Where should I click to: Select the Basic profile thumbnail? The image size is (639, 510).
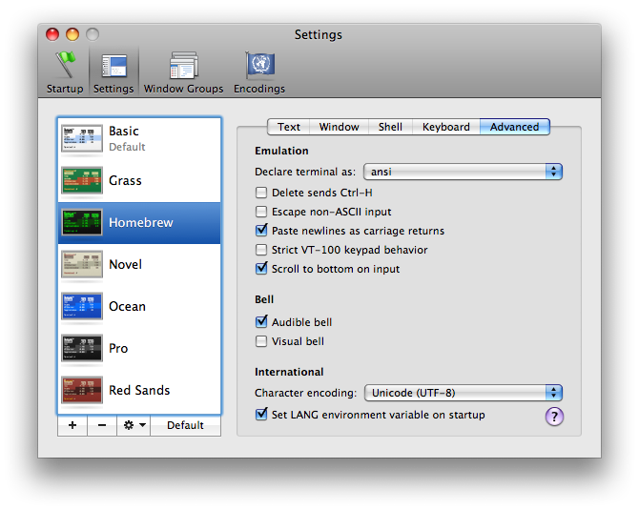[x=81, y=138]
